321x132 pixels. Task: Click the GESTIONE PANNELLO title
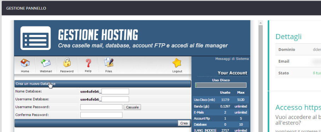pos(26,8)
